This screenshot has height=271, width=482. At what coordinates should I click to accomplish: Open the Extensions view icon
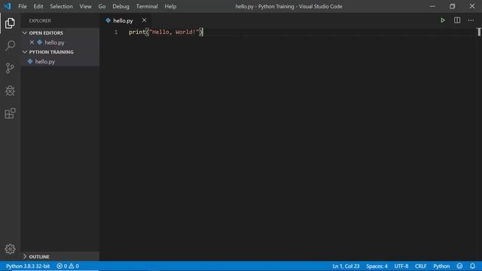click(10, 114)
